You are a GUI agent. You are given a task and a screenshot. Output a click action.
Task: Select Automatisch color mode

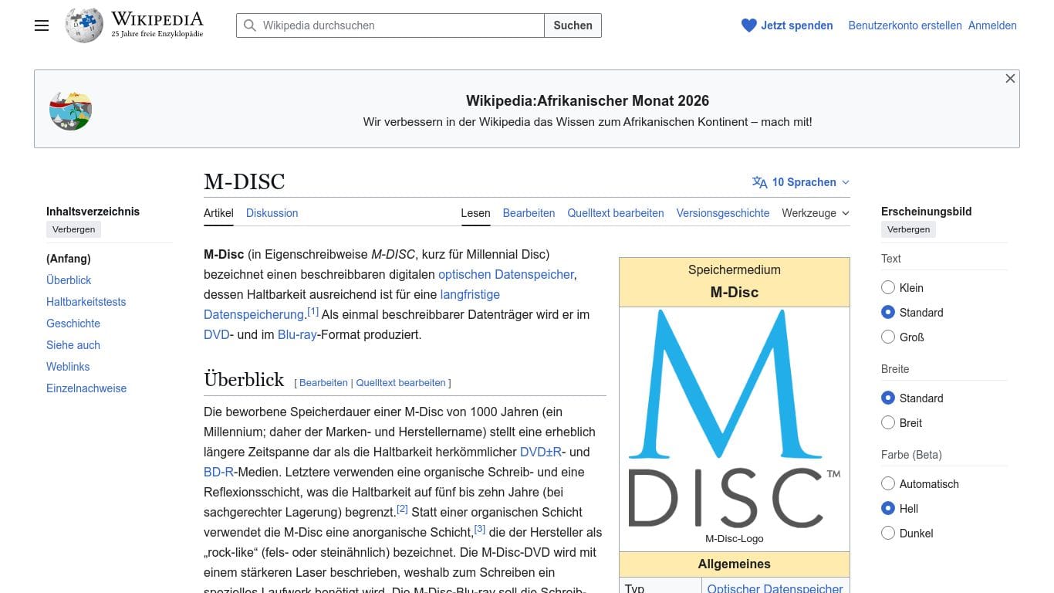[888, 484]
